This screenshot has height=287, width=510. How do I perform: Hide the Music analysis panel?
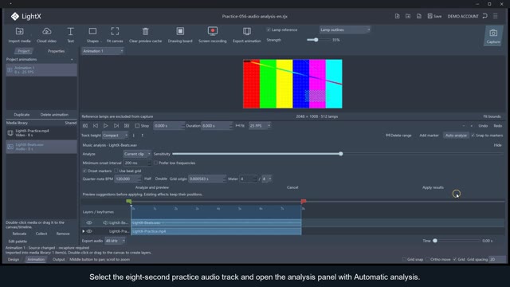[497, 145]
